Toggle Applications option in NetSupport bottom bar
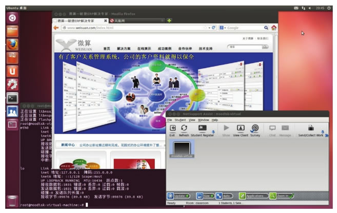 tap(253, 196)
